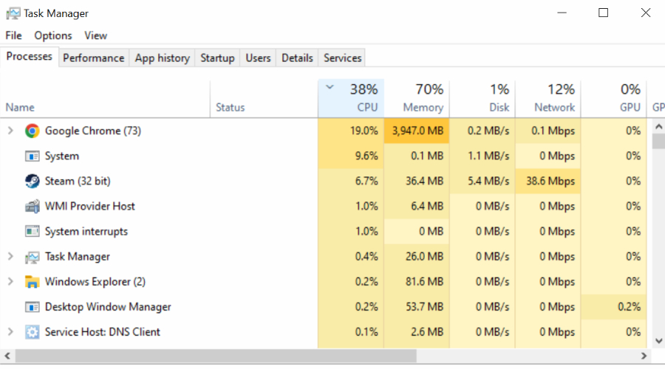
Task: Expand the Google Chrome (73) process group
Action: (x=10, y=131)
